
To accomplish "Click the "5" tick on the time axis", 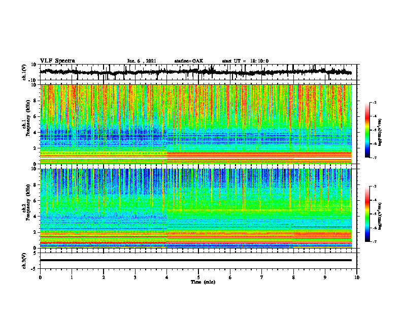I will [x=198, y=277].
